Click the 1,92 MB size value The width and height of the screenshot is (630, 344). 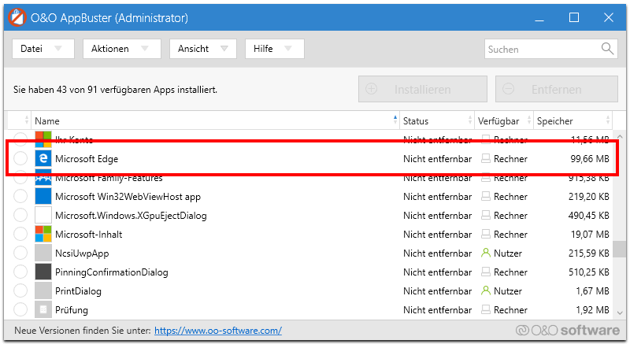click(x=592, y=309)
